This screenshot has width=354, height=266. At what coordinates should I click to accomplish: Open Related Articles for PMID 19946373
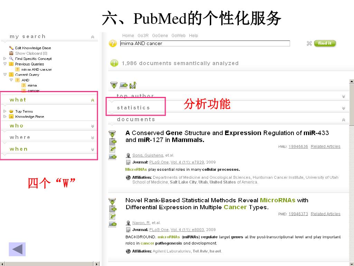pyautogui.click(x=325, y=214)
